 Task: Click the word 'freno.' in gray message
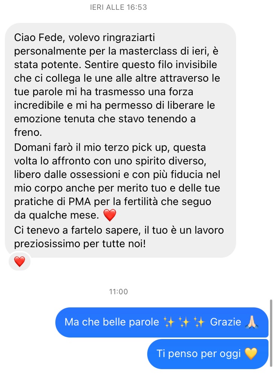pos(28,132)
